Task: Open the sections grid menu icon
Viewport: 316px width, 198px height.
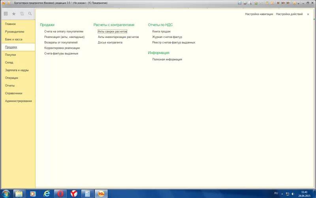Action: (6, 13)
